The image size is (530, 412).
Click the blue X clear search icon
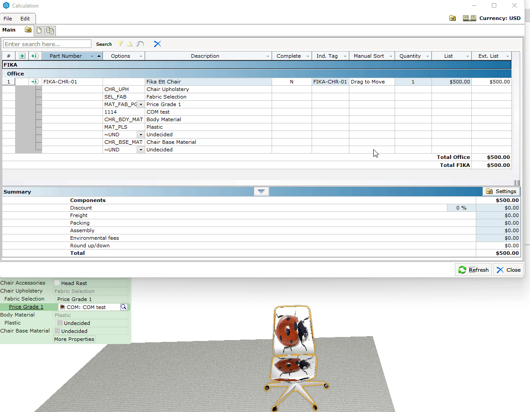pos(157,44)
